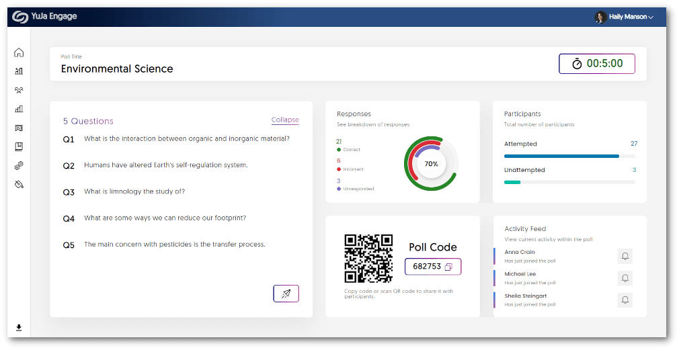Select question Q3 about limnology
679x350 pixels.
click(134, 191)
